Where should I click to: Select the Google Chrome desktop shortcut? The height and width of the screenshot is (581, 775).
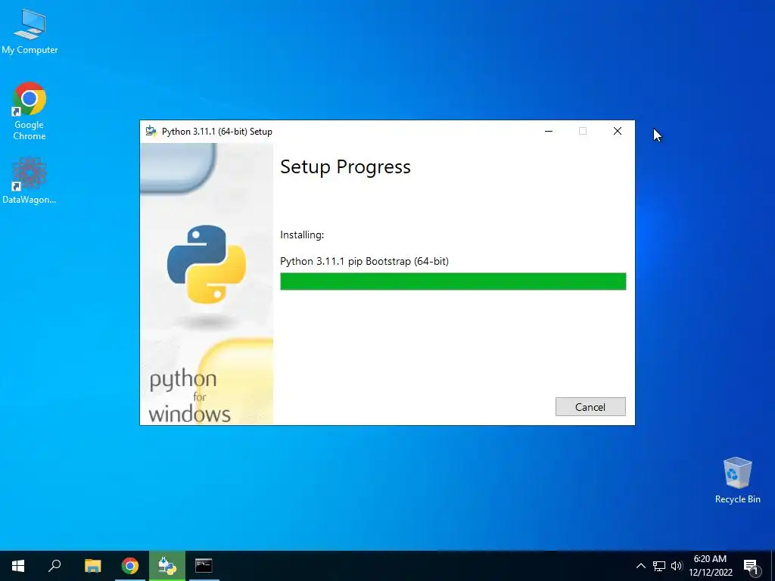[30, 111]
